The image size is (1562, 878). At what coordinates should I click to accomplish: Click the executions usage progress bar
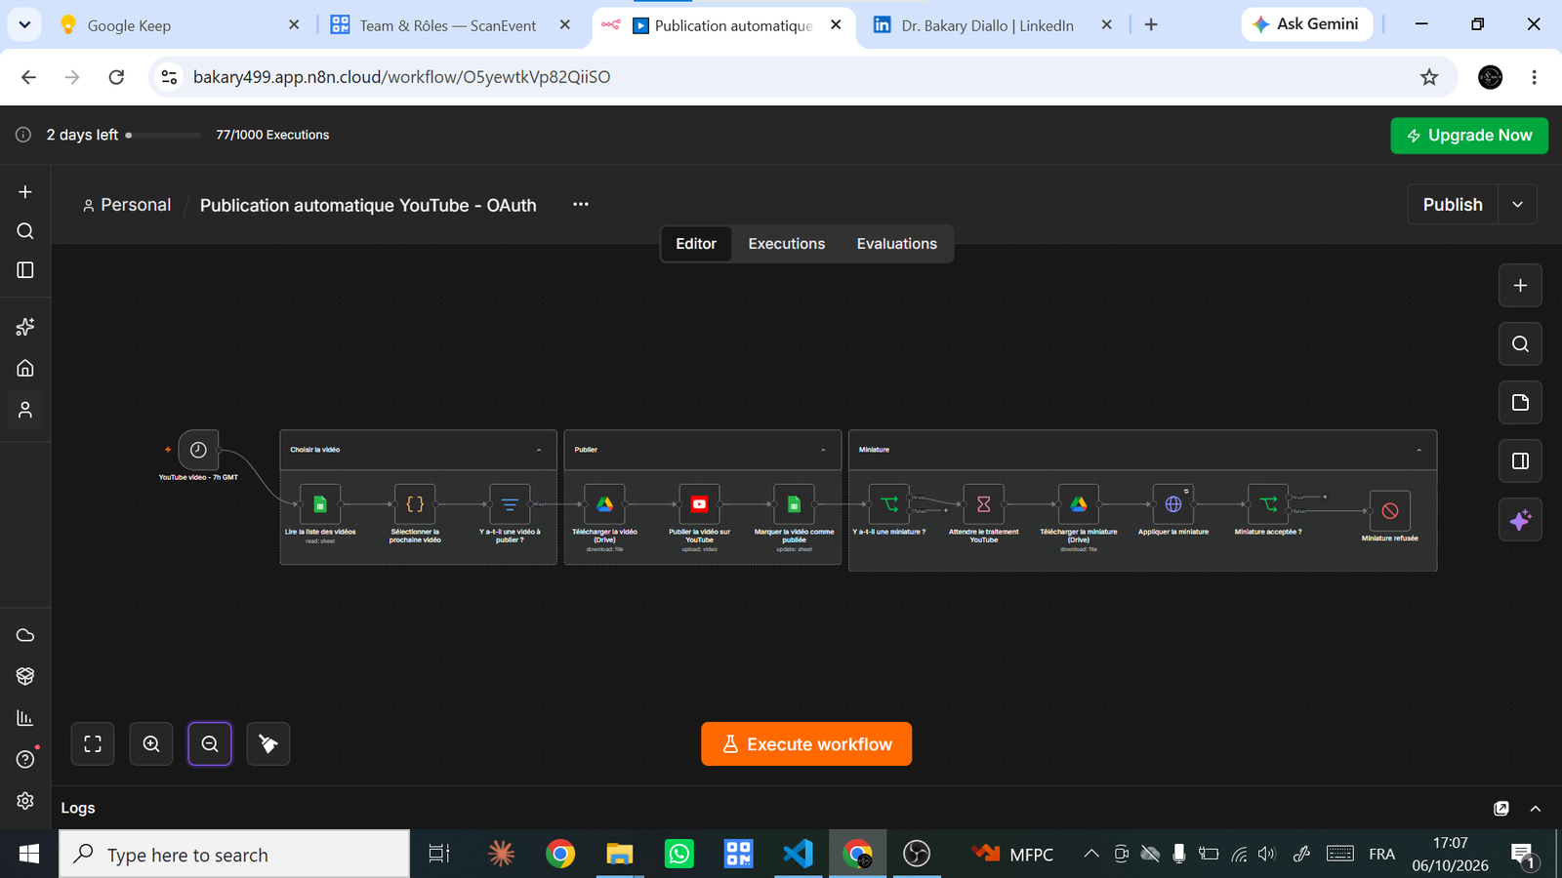164,136
